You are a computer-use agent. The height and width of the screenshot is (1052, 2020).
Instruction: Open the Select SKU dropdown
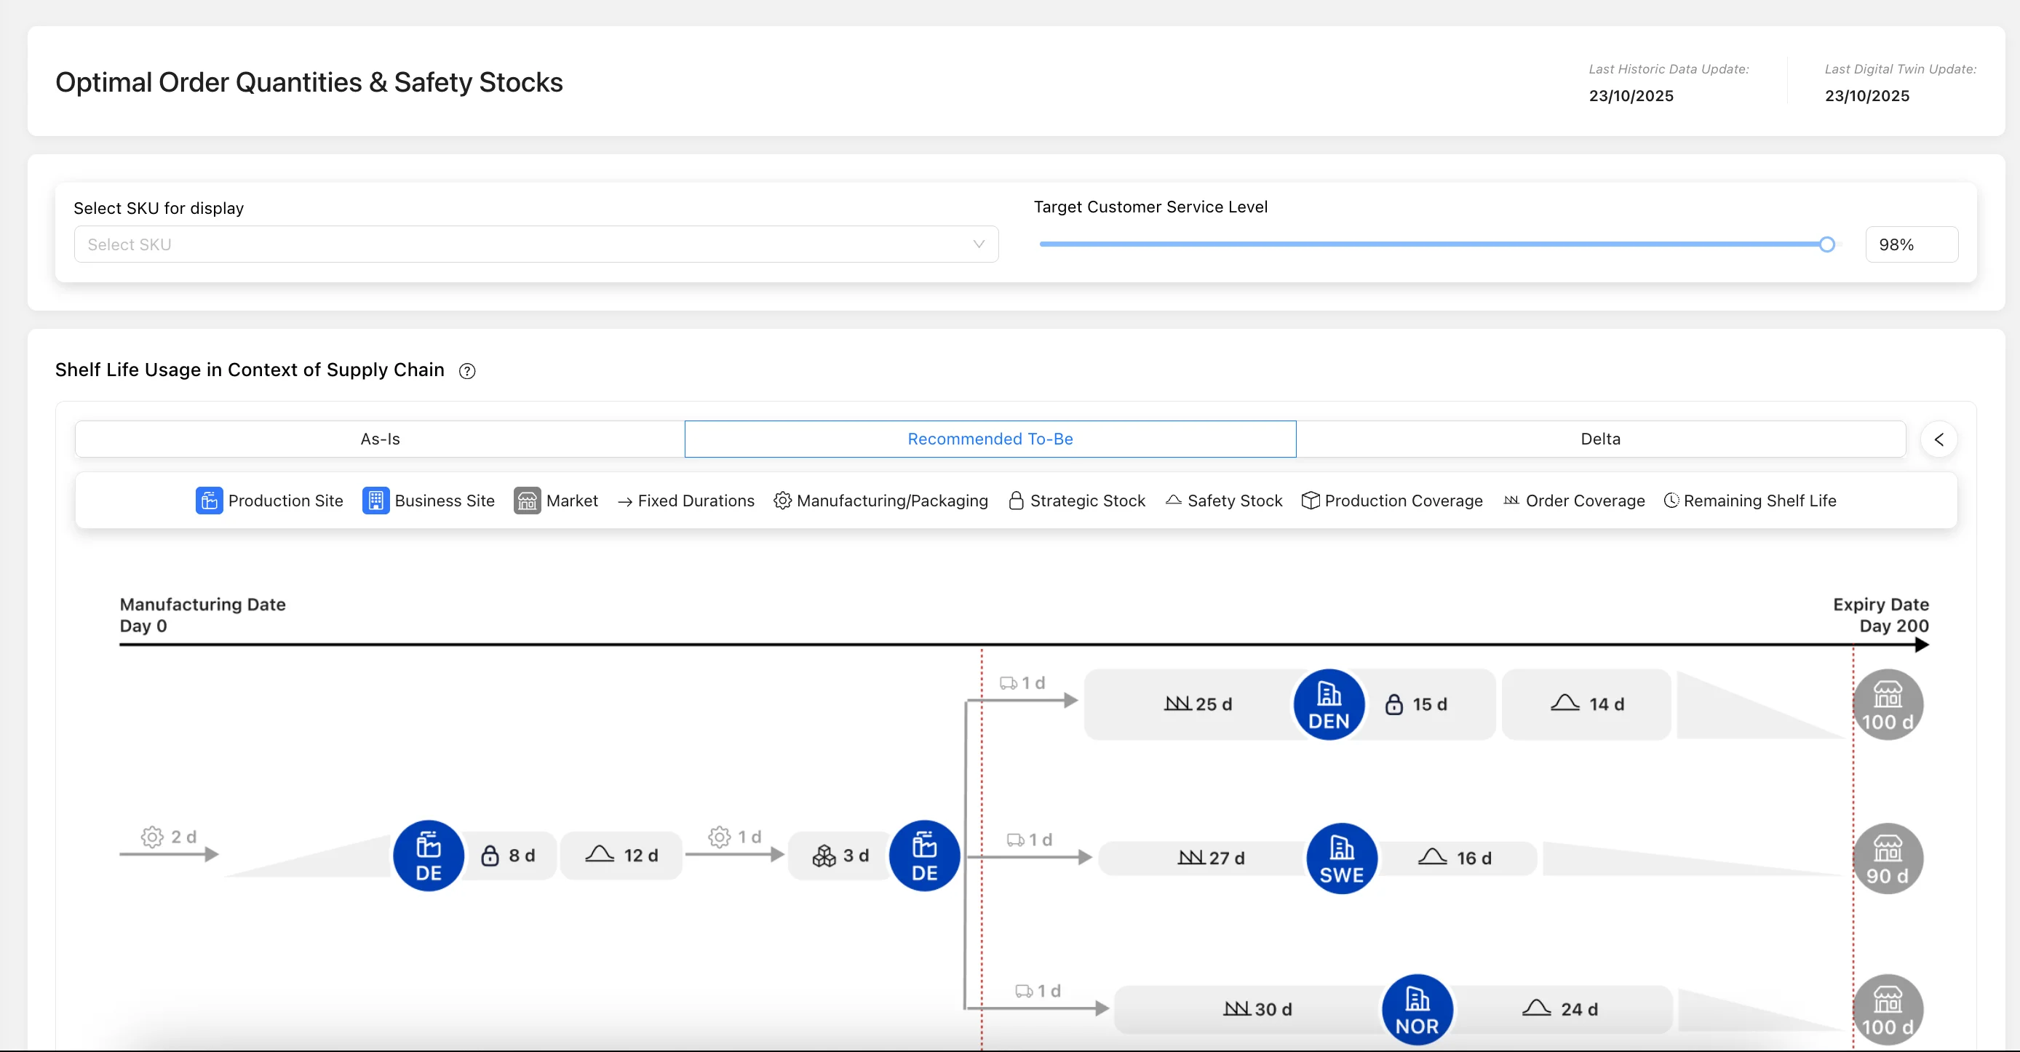pyautogui.click(x=536, y=244)
